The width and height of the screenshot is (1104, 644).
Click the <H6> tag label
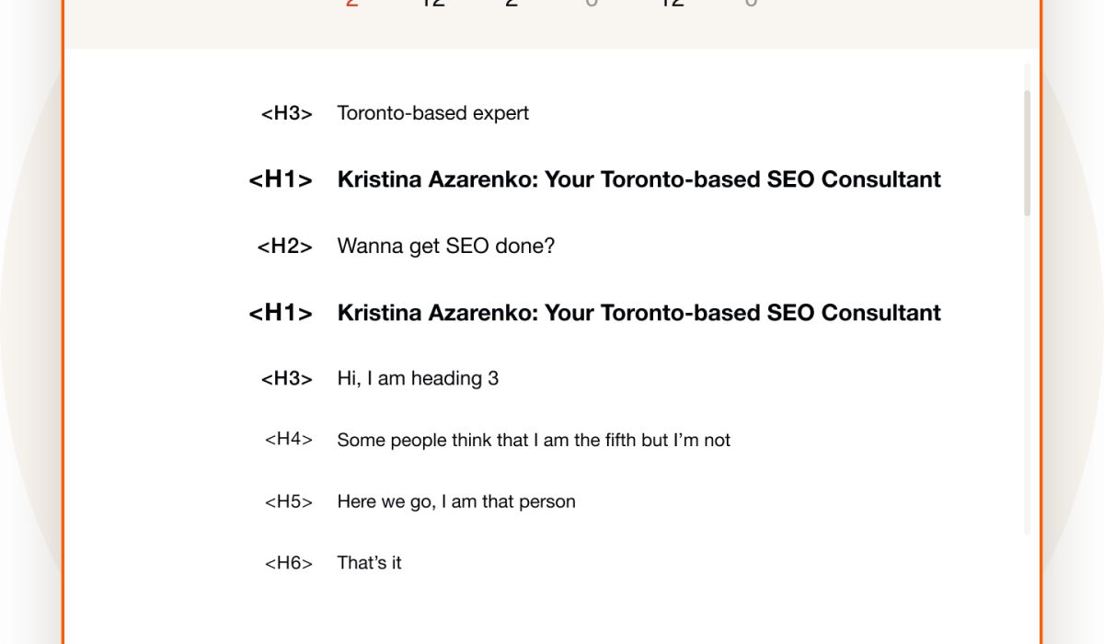(289, 562)
